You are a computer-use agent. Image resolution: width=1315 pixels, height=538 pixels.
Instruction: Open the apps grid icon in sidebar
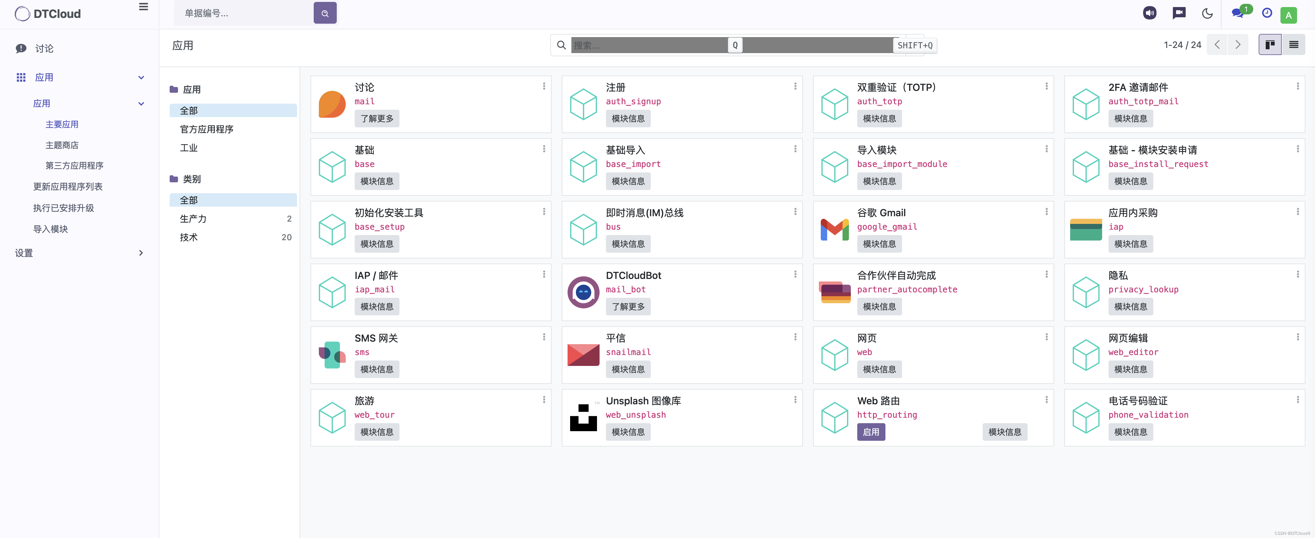(x=20, y=77)
